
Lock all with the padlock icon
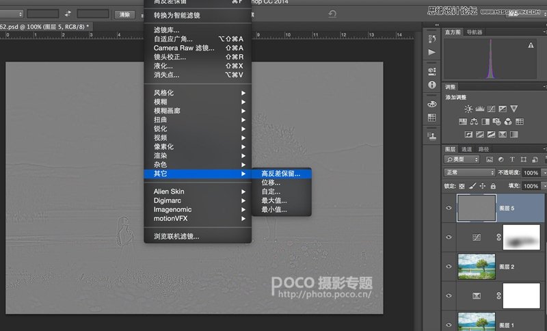(493, 186)
